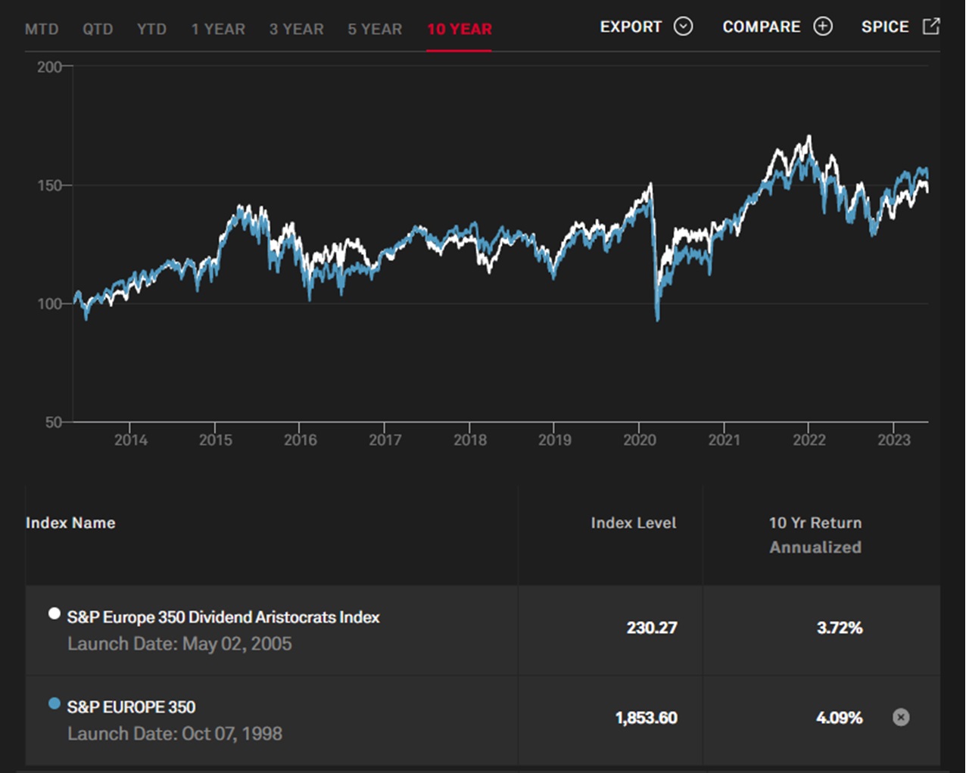Open the S&P EUROPE 350 index name
The width and height of the screenshot is (969, 773).
coord(132,707)
